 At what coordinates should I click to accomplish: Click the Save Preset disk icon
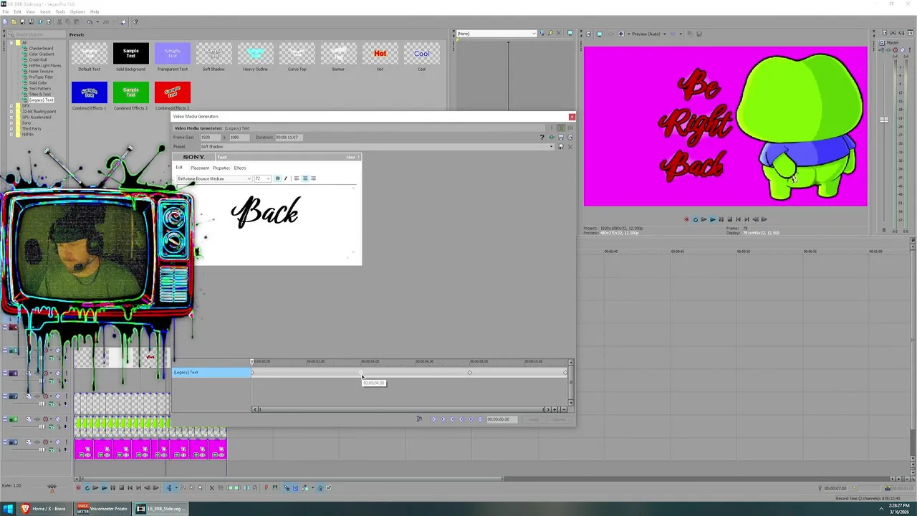click(x=561, y=146)
